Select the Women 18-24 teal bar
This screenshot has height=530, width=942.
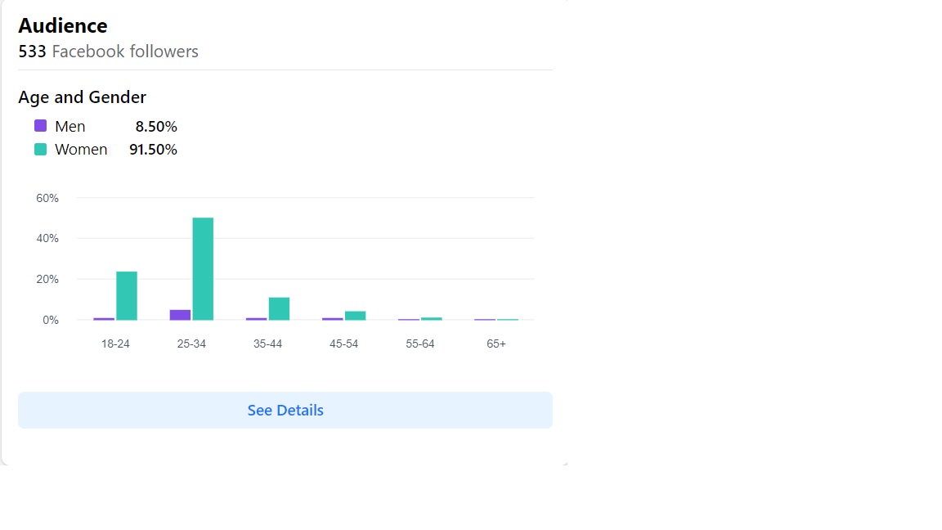click(x=127, y=295)
